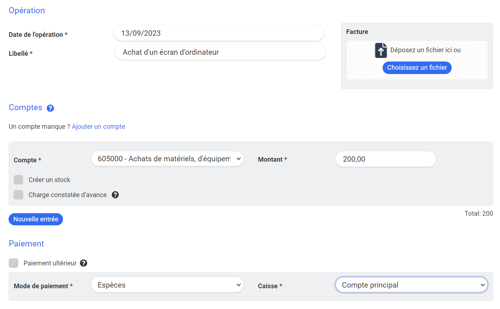Enable the Créer un stock checkbox
The width and height of the screenshot is (500, 309).
pyautogui.click(x=19, y=180)
